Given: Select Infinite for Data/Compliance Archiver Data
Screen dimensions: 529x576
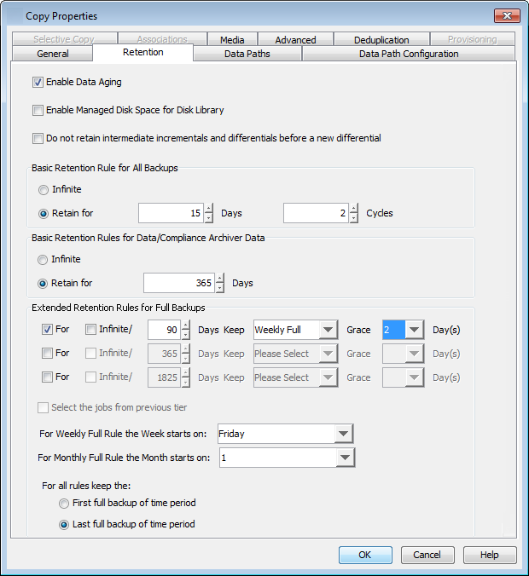Looking at the screenshot, I should 43,259.
